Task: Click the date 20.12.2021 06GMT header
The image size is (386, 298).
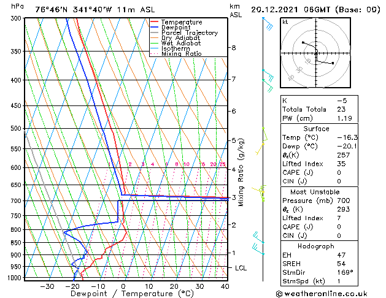Action: [x=290, y=10]
